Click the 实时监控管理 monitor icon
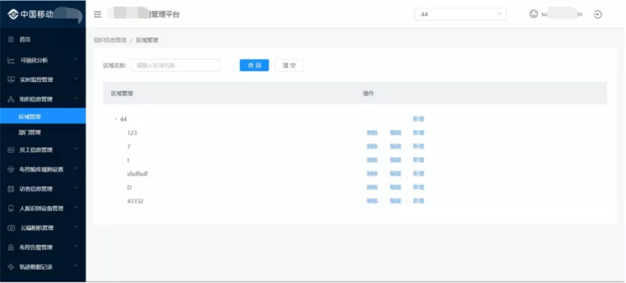The width and height of the screenshot is (626, 283). click(11, 80)
